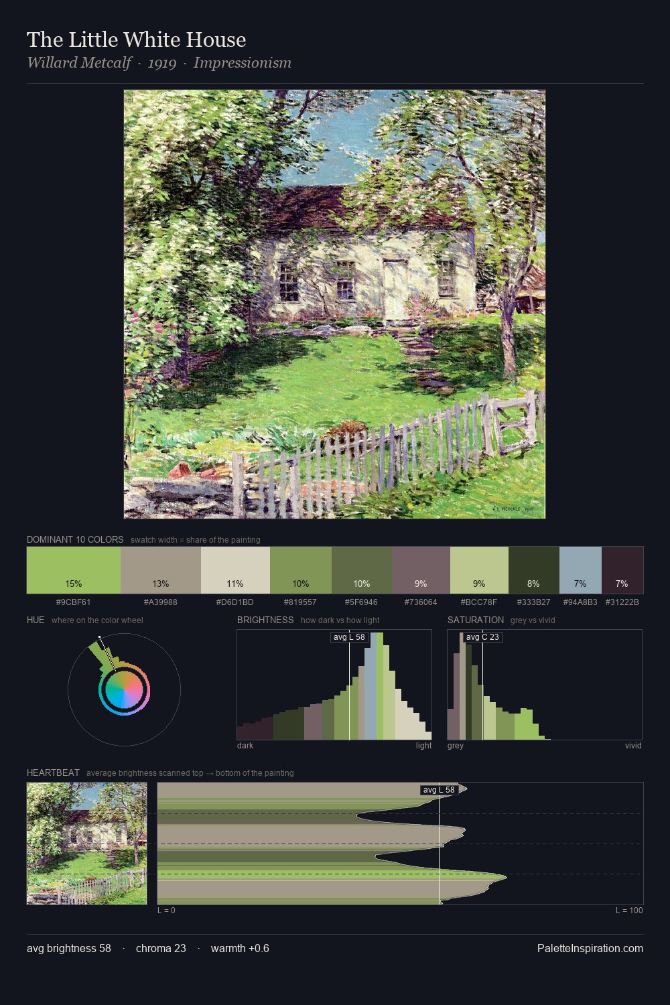Choose the #31222B dark plum swatch
The image size is (670, 1005).
click(x=622, y=570)
